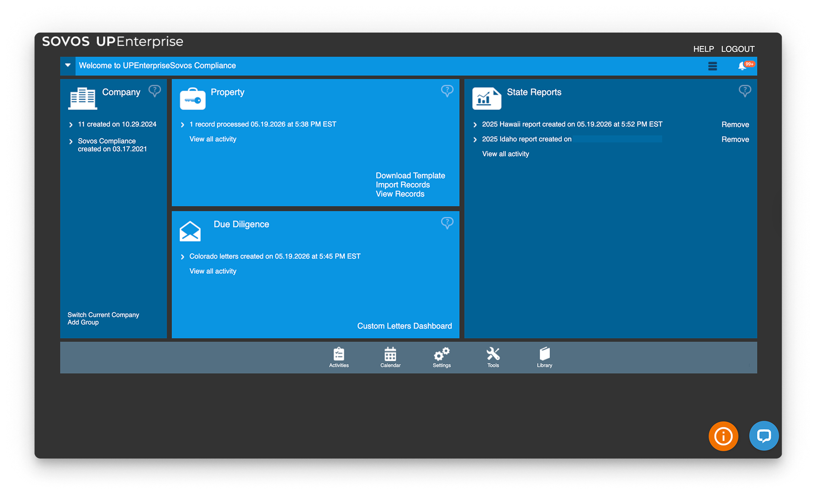Collapse the welcome bar dropdown arrow

[68, 66]
